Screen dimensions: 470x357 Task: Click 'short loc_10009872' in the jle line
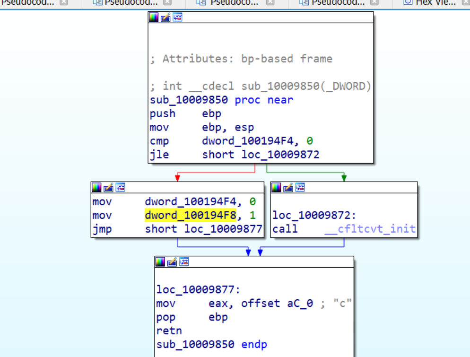tap(261, 155)
